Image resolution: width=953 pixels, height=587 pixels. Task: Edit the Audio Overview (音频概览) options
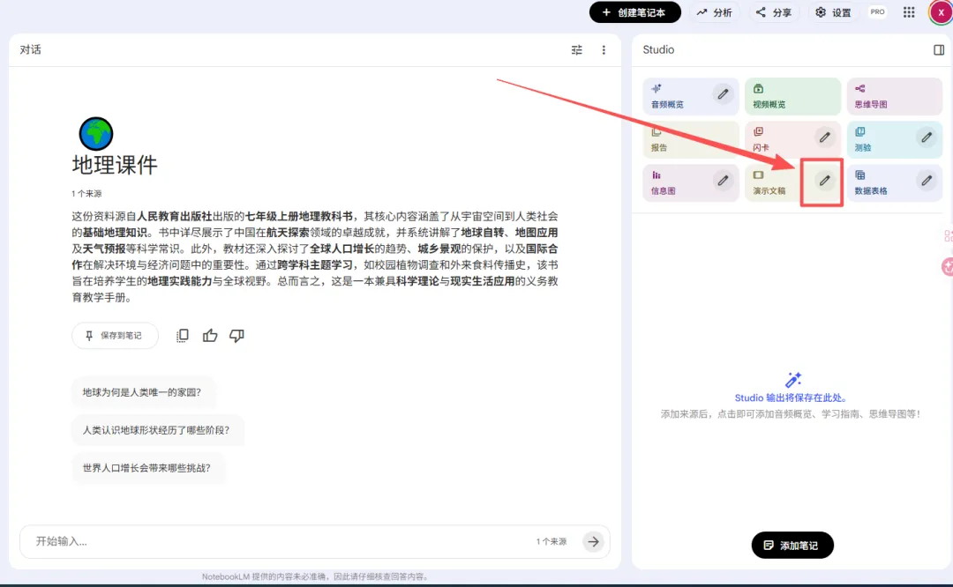click(x=723, y=94)
